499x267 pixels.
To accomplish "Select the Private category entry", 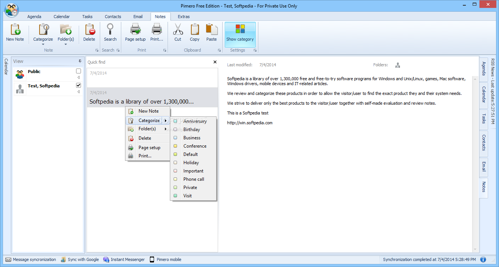I will point(194,188).
